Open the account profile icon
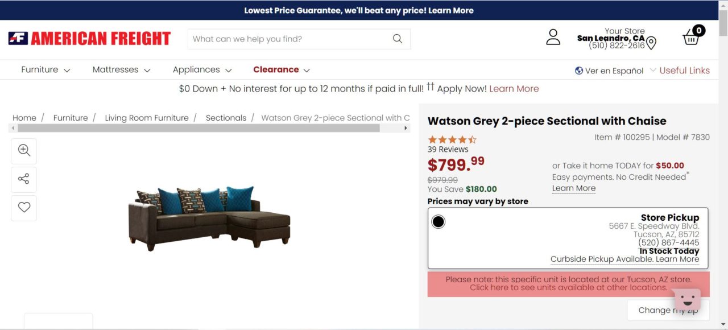The width and height of the screenshot is (728, 330). coord(553,38)
